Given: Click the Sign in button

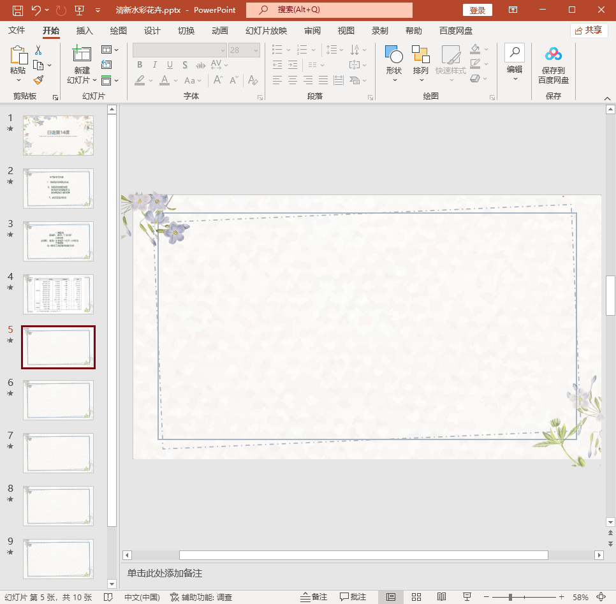Looking at the screenshot, I should tap(478, 10).
